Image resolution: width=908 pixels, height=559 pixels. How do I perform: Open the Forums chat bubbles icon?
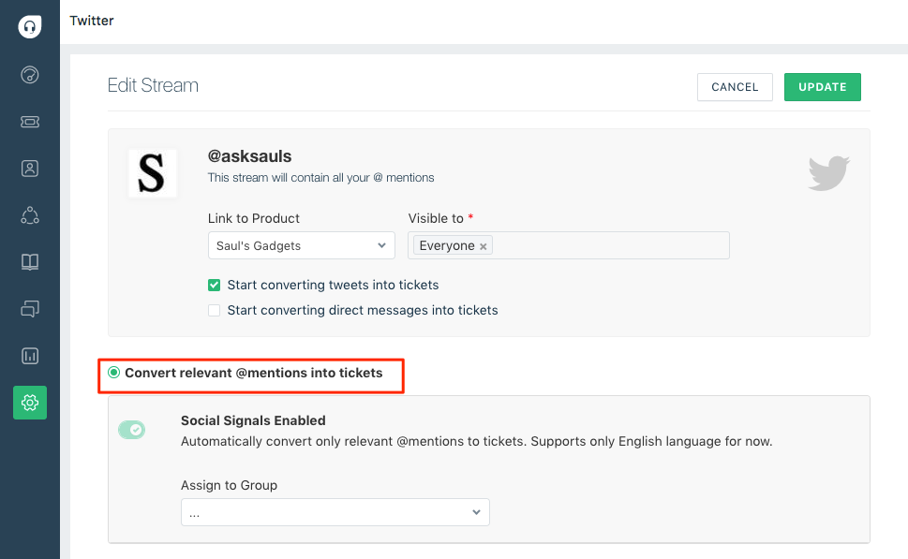pyautogui.click(x=30, y=309)
